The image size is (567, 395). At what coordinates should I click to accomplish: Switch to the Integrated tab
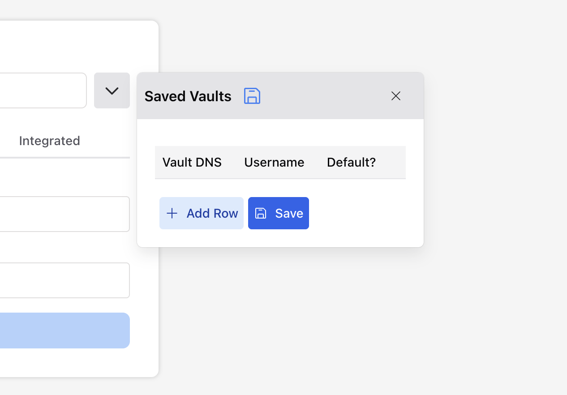(50, 141)
